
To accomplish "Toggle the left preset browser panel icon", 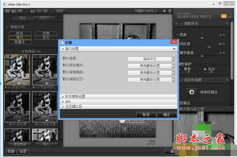I will pos(7,11).
